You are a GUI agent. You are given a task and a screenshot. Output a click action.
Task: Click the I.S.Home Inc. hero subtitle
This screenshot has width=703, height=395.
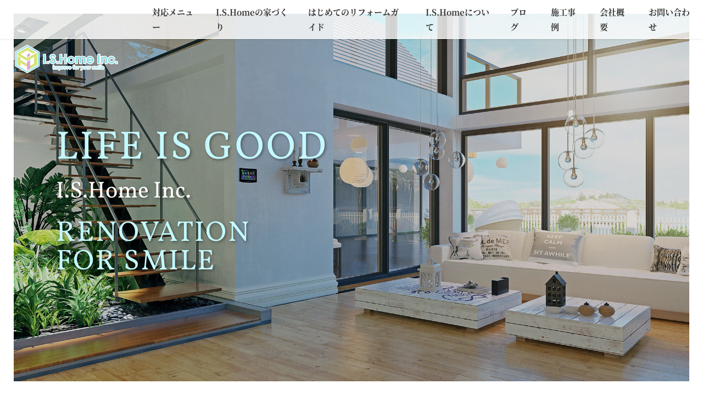[124, 190]
